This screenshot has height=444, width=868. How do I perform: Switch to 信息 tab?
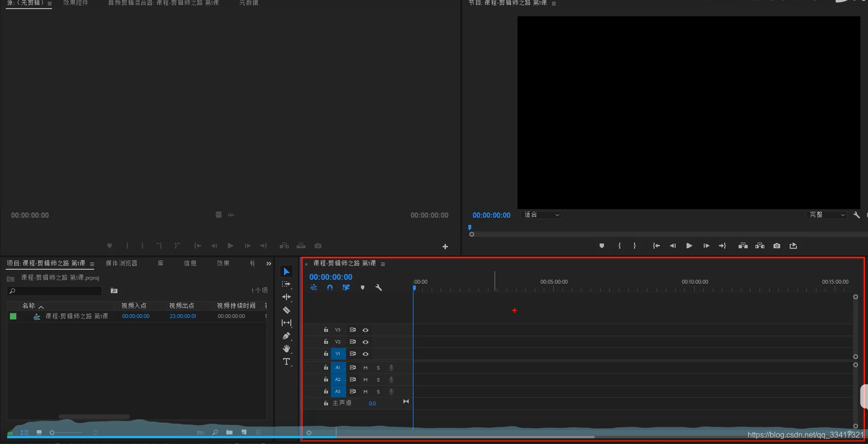pos(191,263)
